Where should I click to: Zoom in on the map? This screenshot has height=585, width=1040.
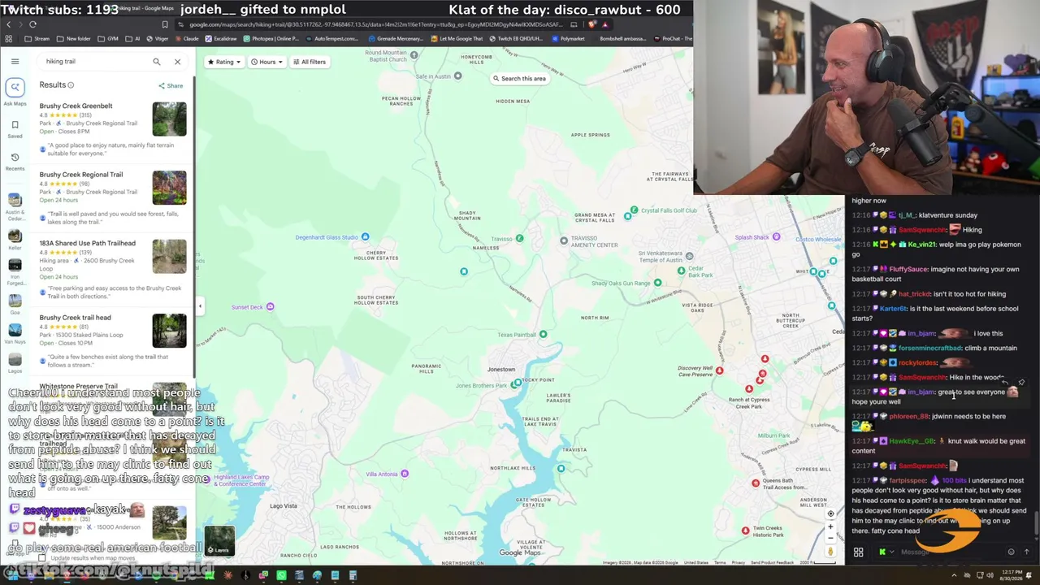pyautogui.click(x=830, y=526)
